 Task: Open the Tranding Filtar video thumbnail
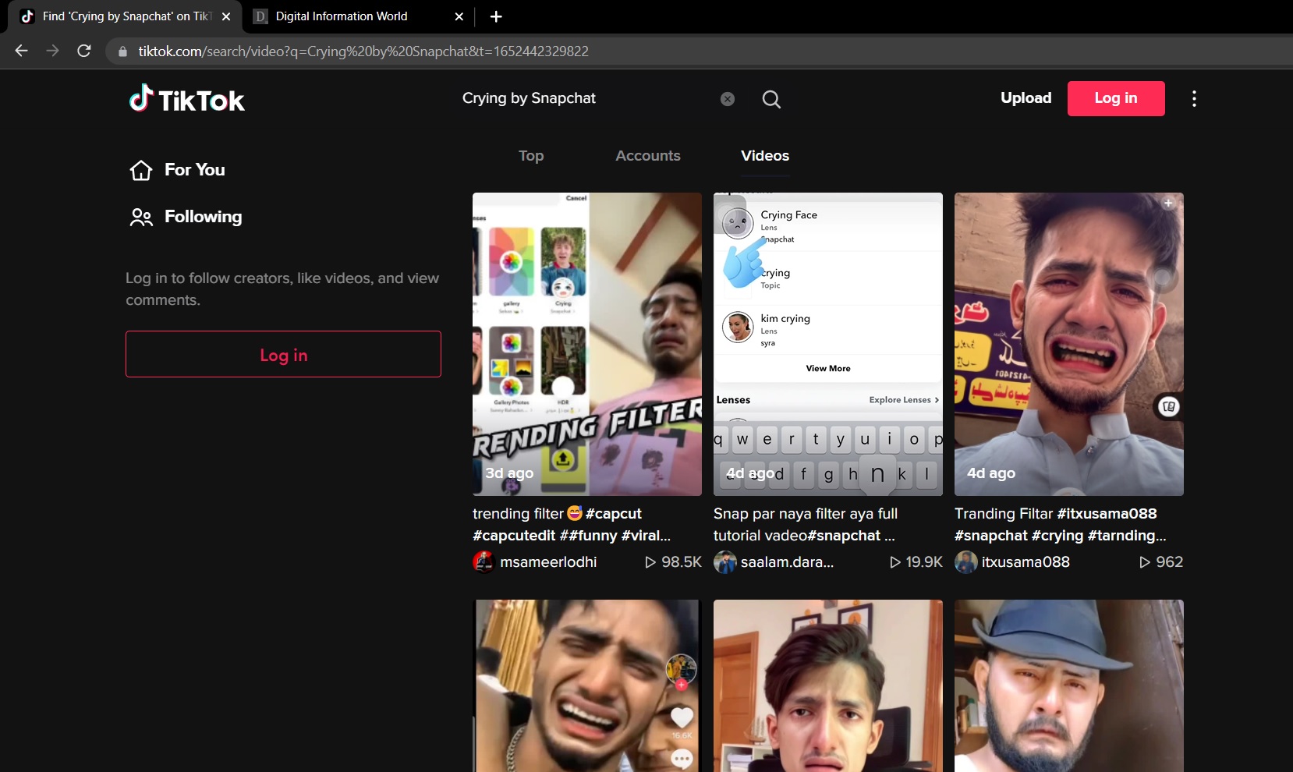coord(1069,344)
